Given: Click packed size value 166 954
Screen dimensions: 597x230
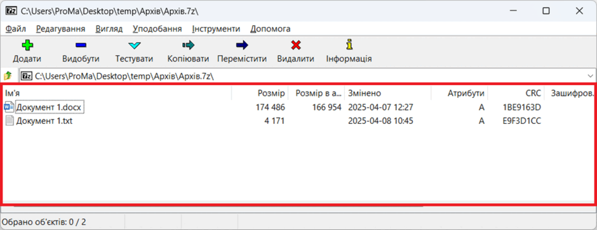Looking at the screenshot, I should click(x=326, y=108).
